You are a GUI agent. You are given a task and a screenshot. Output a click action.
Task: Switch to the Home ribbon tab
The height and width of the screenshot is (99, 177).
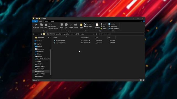[x=41, y=21]
